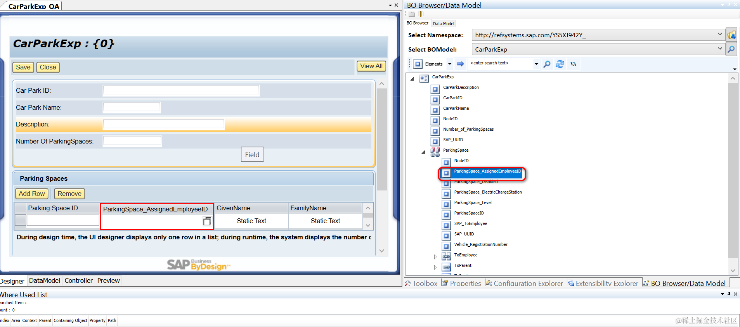Click the SAP_UUID element icon under CarParkExp
This screenshot has width=740, height=327.
[x=435, y=141]
